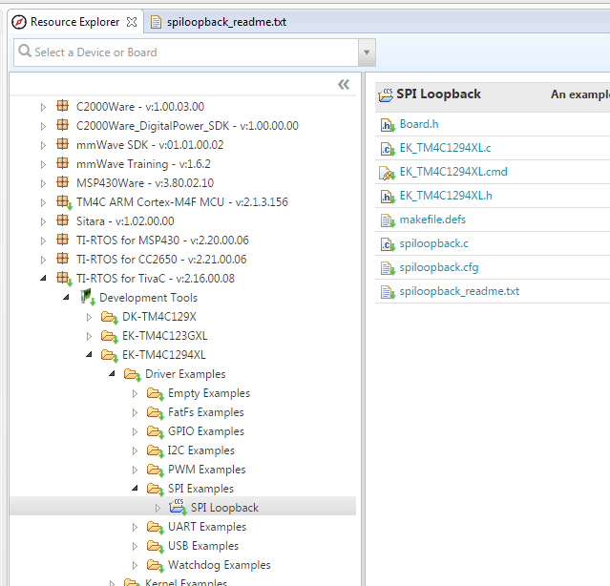The width and height of the screenshot is (610, 586).
Task: Expand the SPI Loopback project node
Action: tap(158, 508)
